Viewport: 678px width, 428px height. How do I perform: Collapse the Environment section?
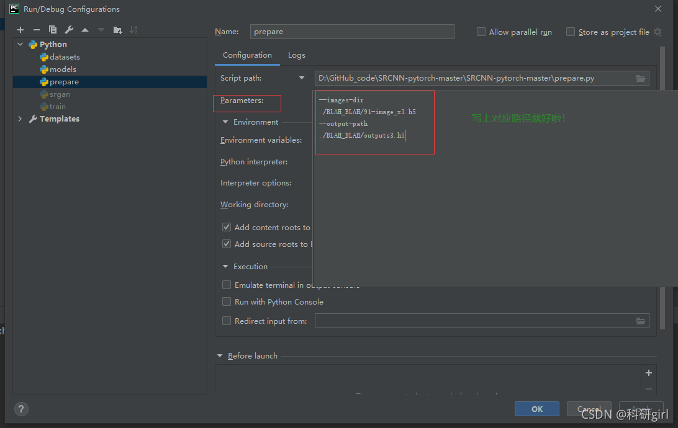click(x=225, y=122)
